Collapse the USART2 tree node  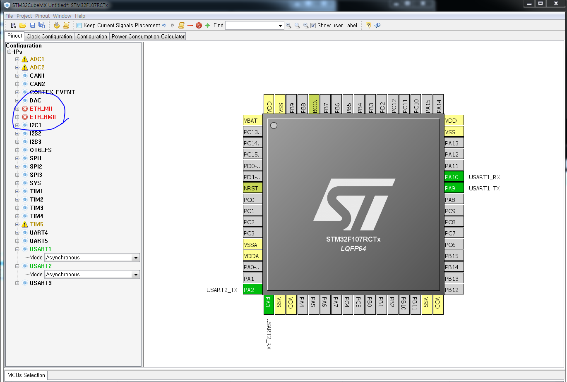click(17, 266)
